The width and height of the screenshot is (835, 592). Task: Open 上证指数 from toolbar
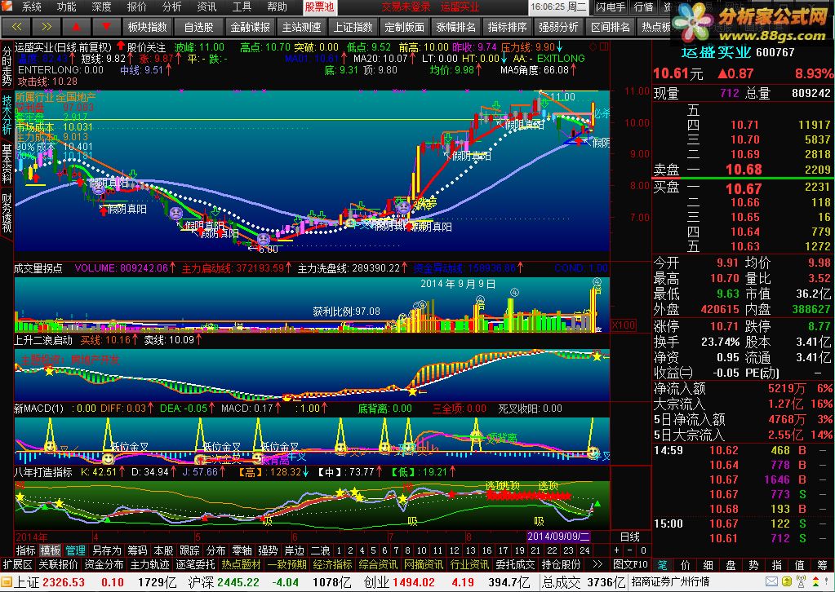(x=353, y=27)
